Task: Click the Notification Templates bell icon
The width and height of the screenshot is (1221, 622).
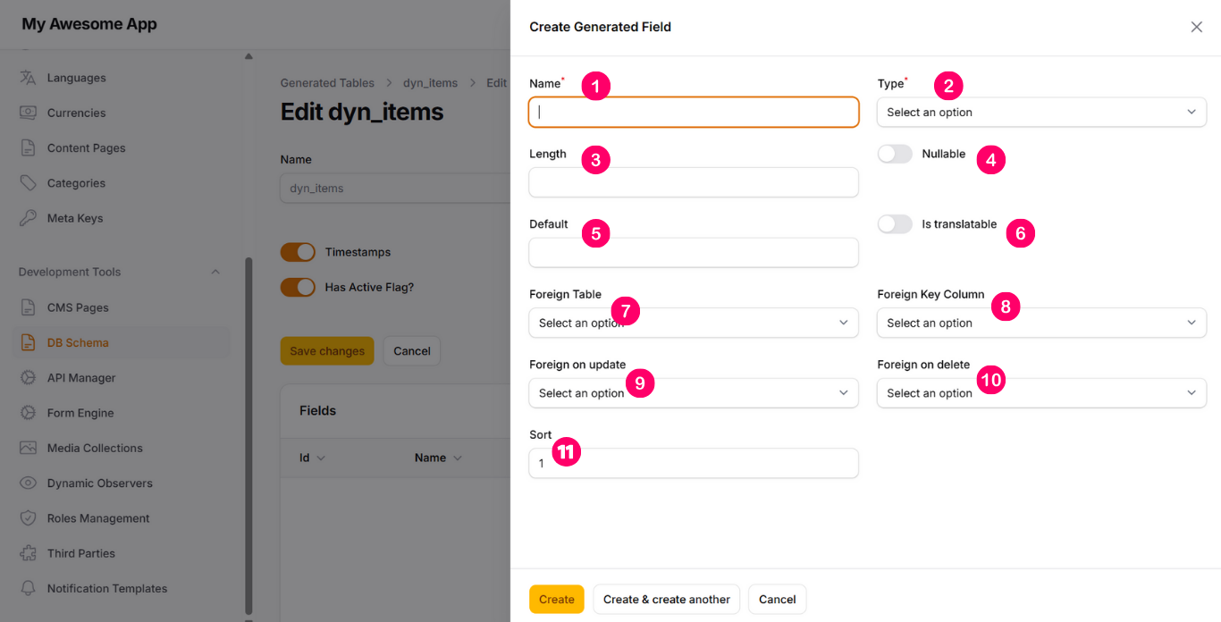Action: (x=28, y=589)
